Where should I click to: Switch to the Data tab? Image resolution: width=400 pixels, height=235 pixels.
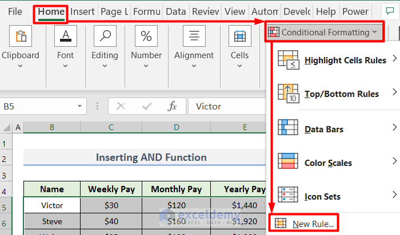pyautogui.click(x=176, y=11)
